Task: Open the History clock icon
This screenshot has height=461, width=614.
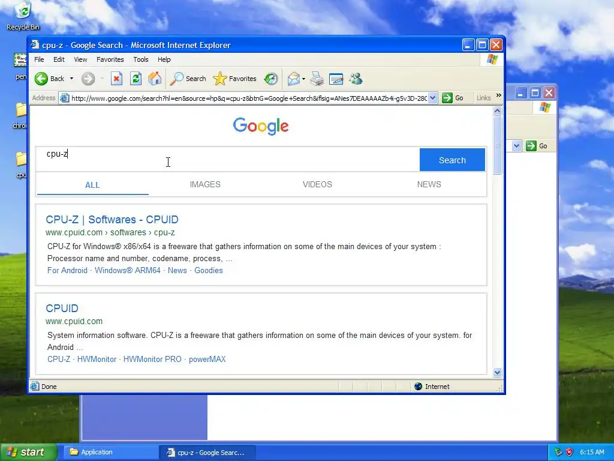Action: 271,79
